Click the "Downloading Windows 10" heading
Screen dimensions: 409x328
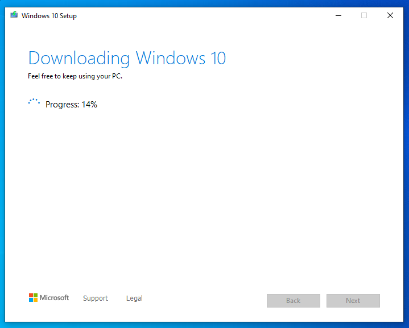[x=127, y=59]
